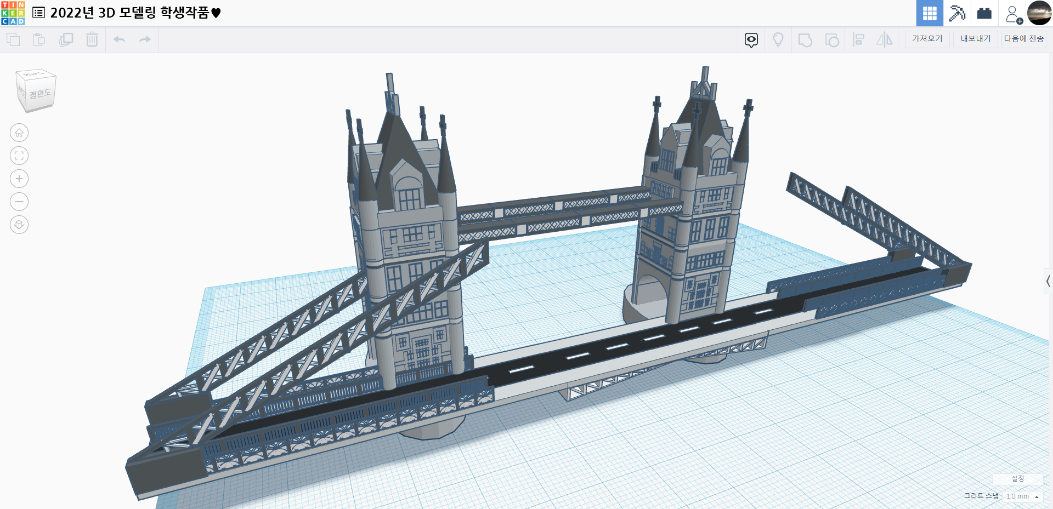The width and height of the screenshot is (1053, 509).
Task: Fit all shapes in view
Action: click(x=19, y=156)
